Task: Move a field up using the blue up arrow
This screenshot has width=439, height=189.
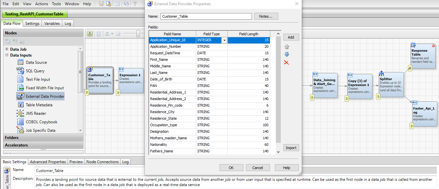Action: [x=286, y=46]
